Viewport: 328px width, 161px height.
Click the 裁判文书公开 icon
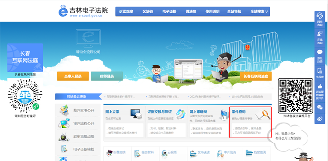pyautogui.click(x=64, y=110)
